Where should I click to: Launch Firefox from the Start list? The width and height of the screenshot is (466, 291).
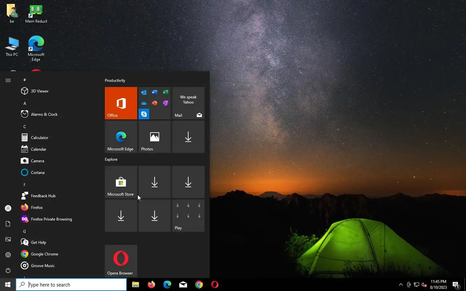tap(58, 208)
